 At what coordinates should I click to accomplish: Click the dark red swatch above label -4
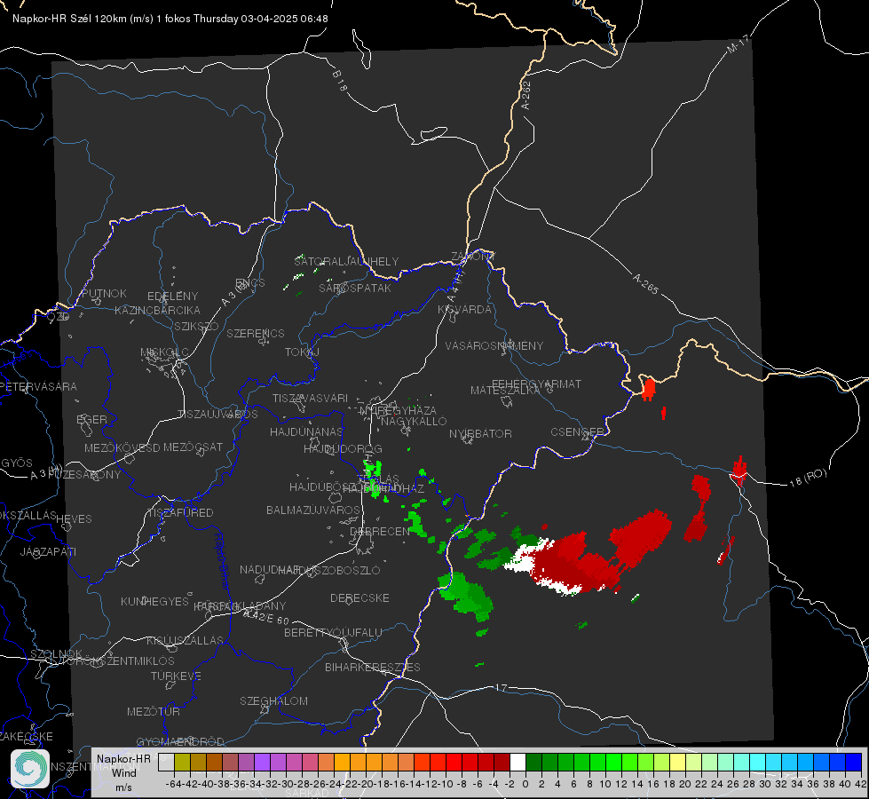tap(502, 762)
